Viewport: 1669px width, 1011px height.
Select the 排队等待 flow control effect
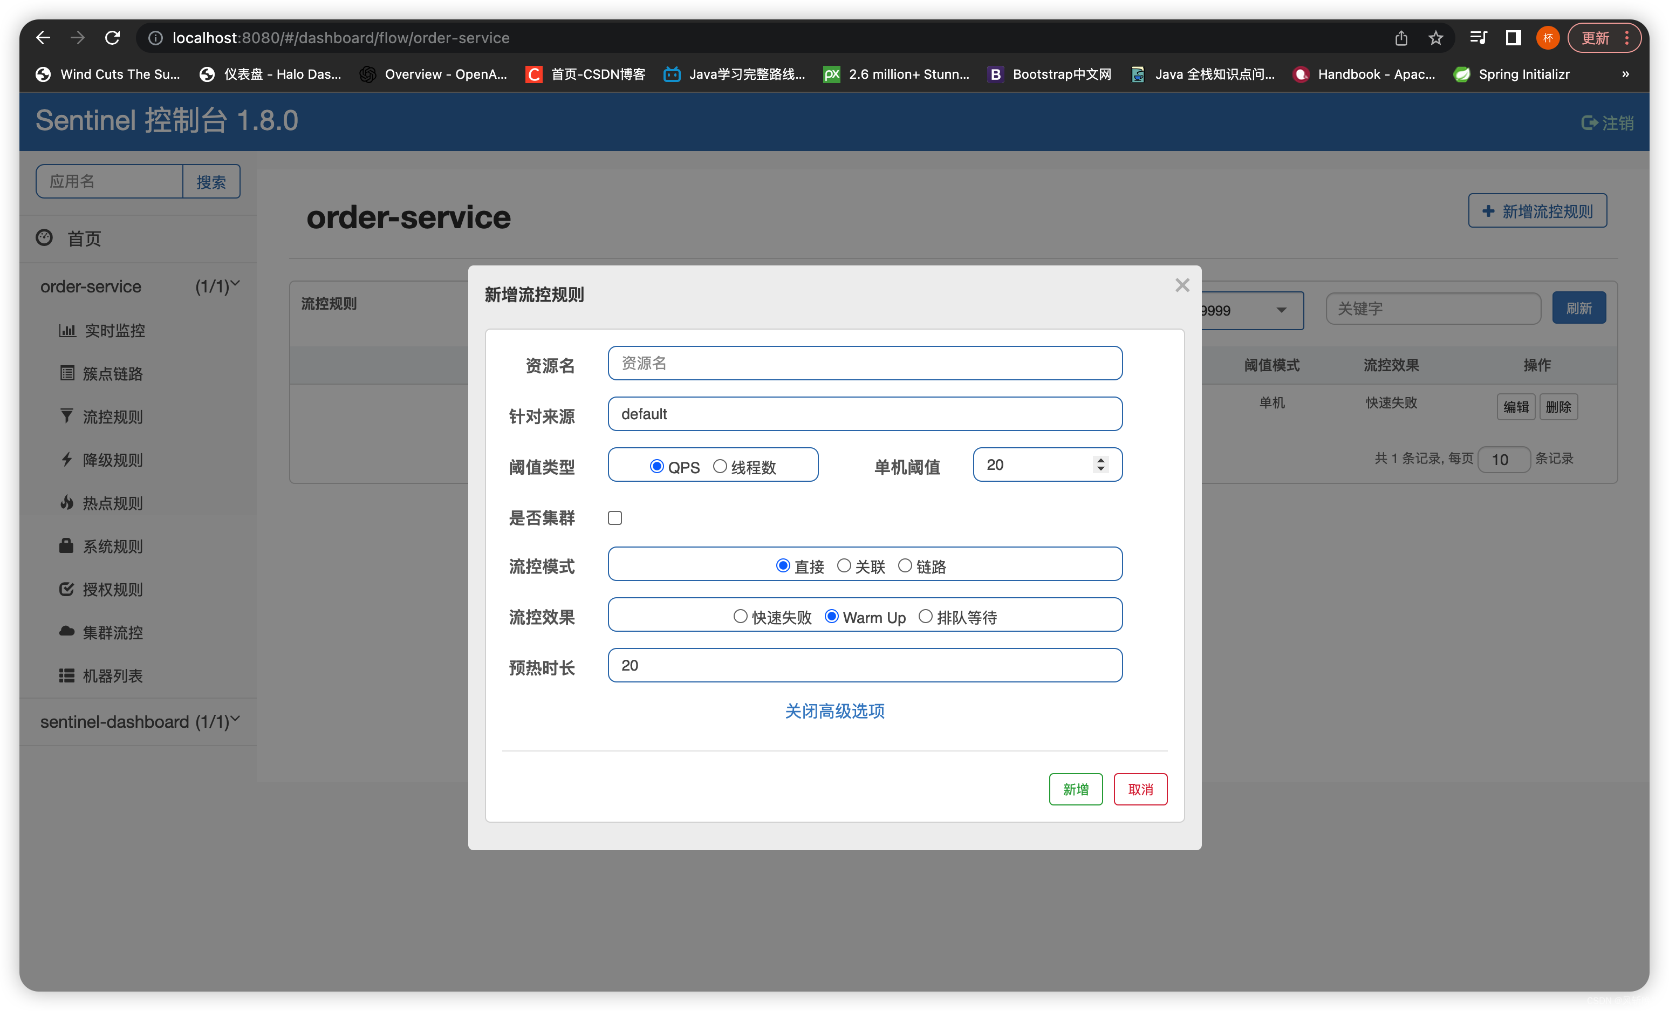pos(925,616)
